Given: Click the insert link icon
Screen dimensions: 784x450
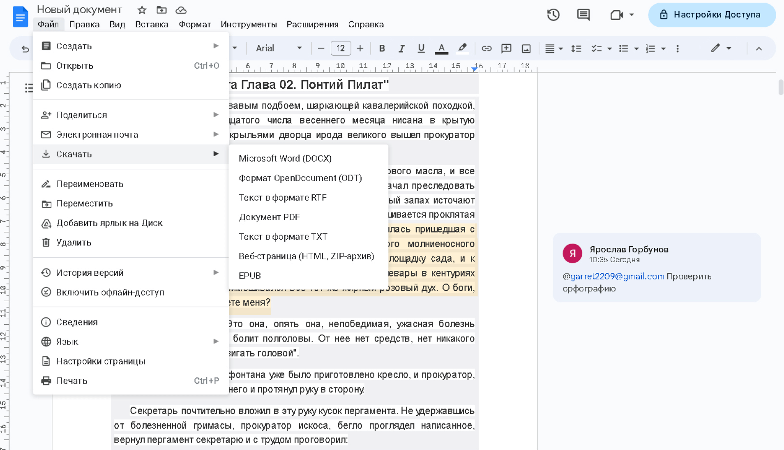Looking at the screenshot, I should [487, 48].
